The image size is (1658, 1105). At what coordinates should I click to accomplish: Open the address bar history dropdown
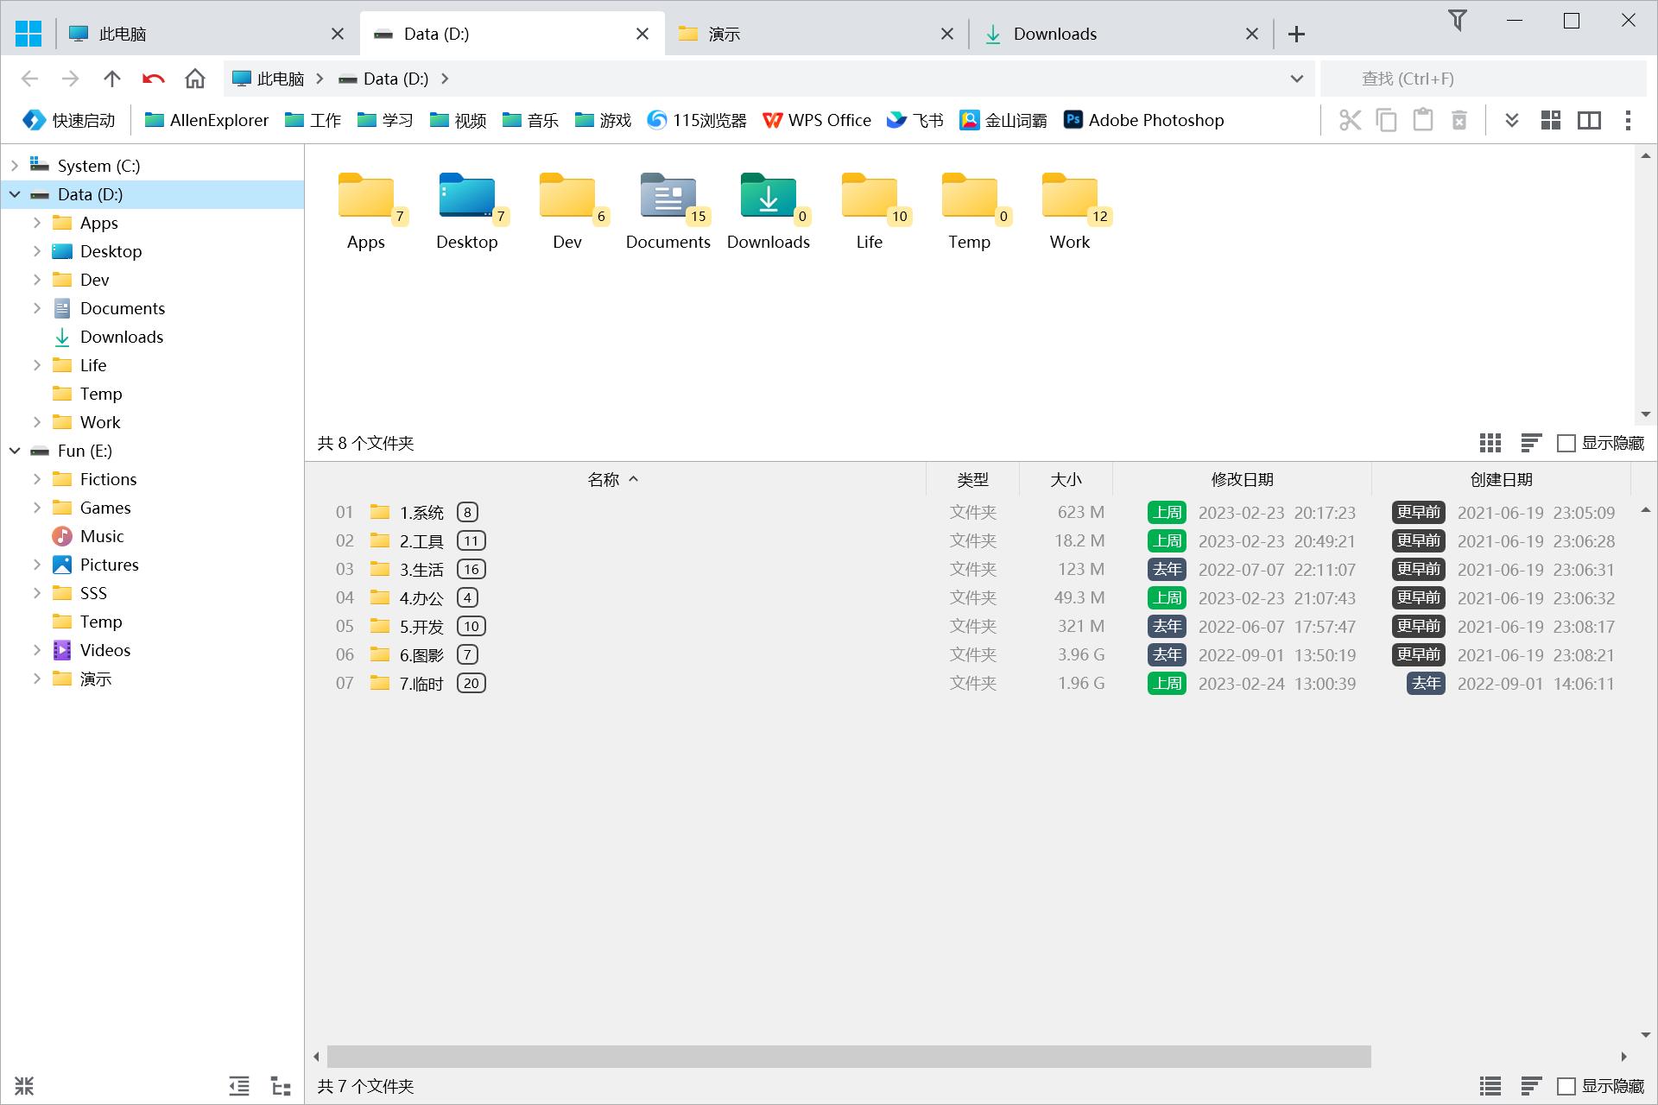[x=1296, y=79]
